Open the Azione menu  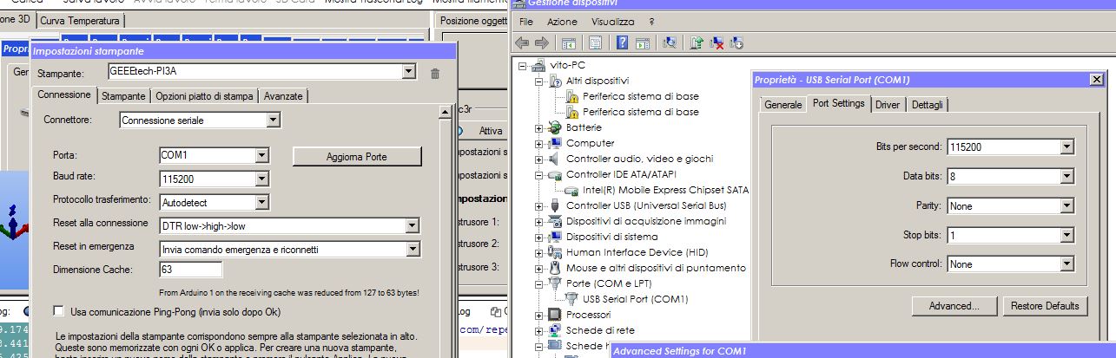tap(562, 21)
